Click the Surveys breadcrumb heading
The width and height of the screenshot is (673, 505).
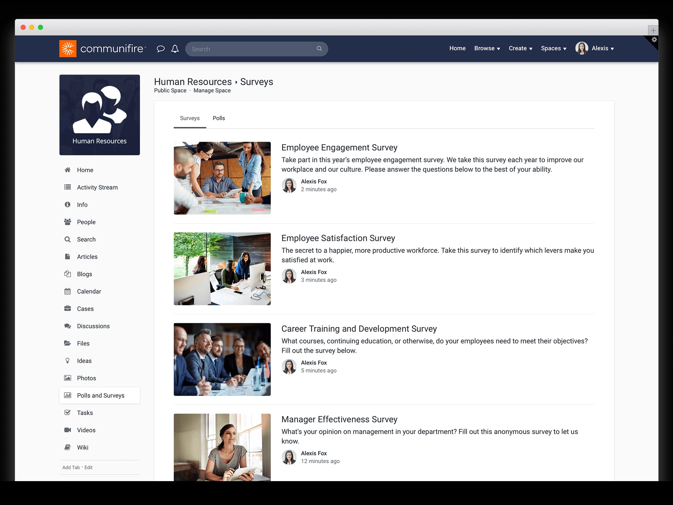(256, 82)
